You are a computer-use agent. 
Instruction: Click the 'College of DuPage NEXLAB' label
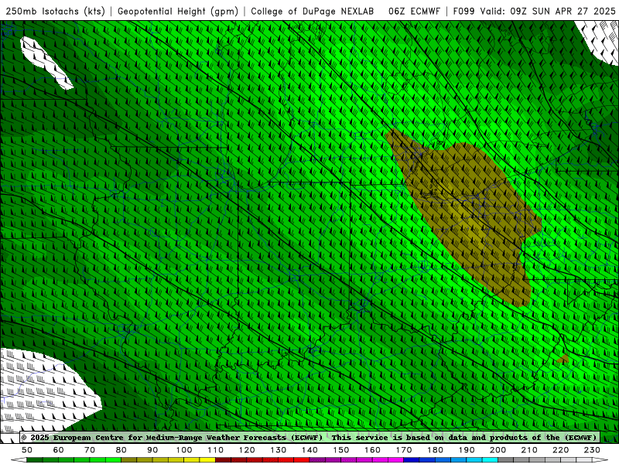click(313, 11)
